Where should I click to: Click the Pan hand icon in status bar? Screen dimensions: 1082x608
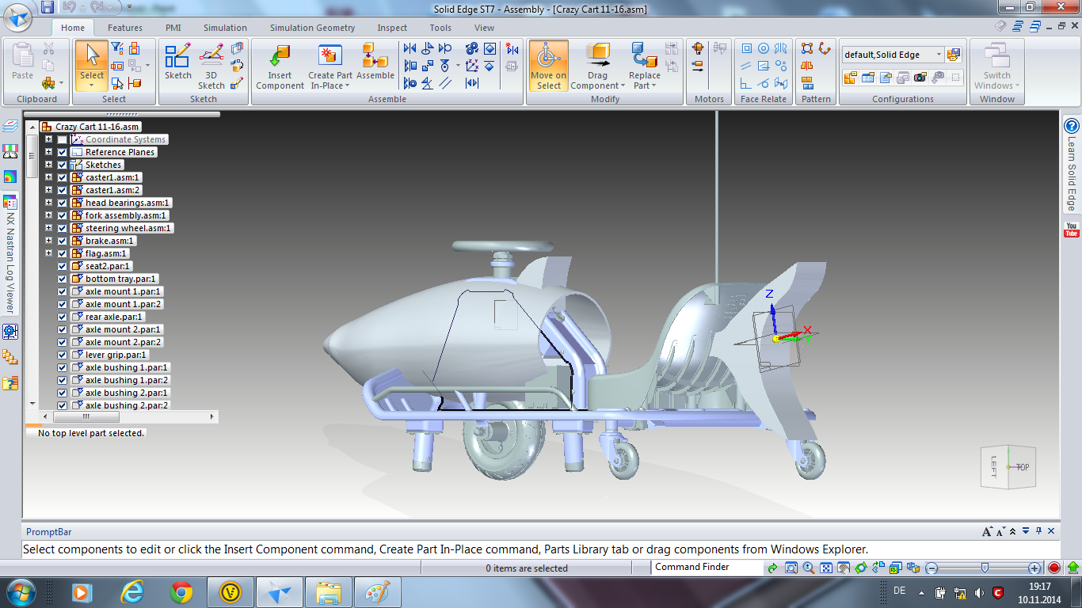pos(844,568)
